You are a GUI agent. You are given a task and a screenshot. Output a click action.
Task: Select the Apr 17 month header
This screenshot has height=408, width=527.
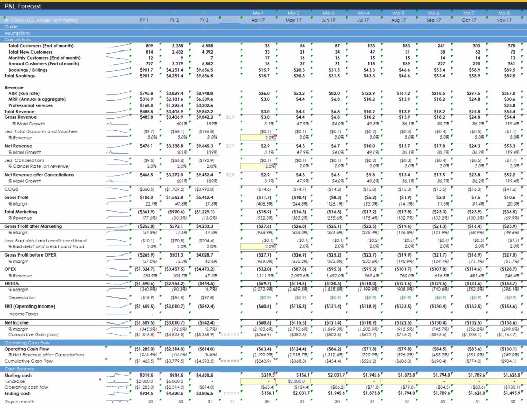[x=258, y=20]
